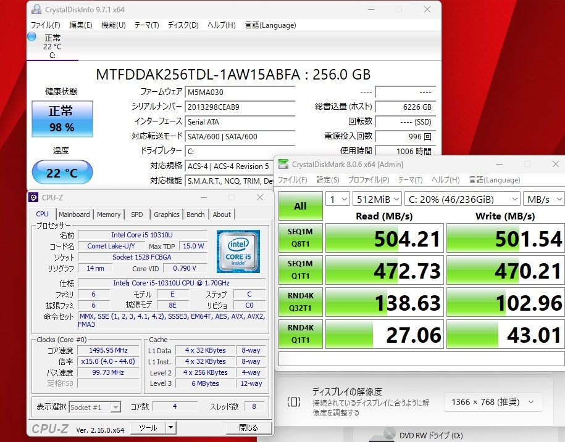The height and width of the screenshot is (442, 565).
Task: Click the CPU-Z title bar chip icon
Action: pyautogui.click(x=33, y=197)
